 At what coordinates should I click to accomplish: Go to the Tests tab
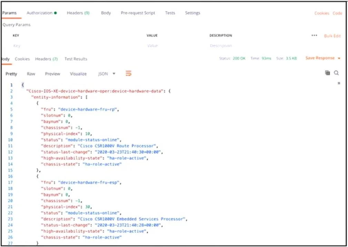pyautogui.click(x=170, y=13)
